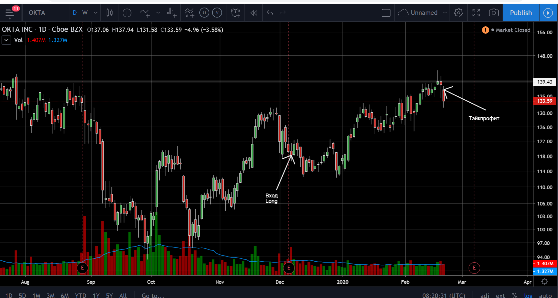Select the 3M time range
Image resolution: width=558 pixels, height=298 pixels.
pyautogui.click(x=51, y=295)
